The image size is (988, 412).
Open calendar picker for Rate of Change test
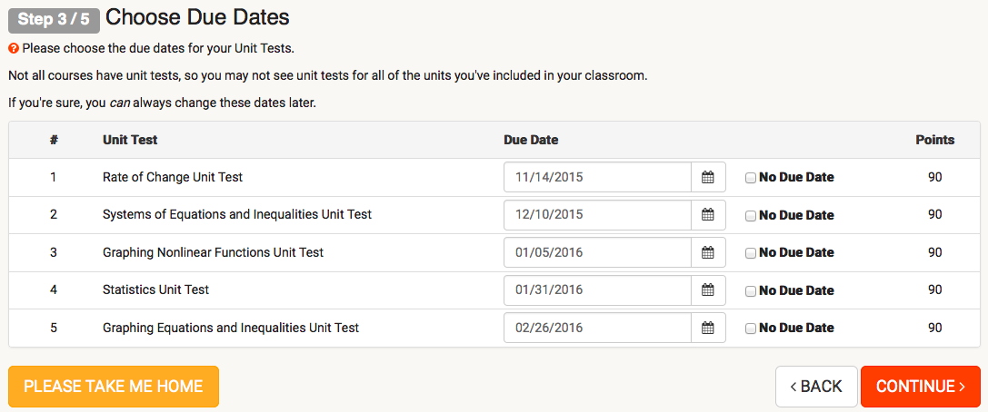(708, 177)
